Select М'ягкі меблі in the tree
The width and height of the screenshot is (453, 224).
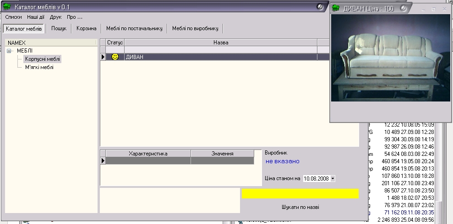point(39,68)
